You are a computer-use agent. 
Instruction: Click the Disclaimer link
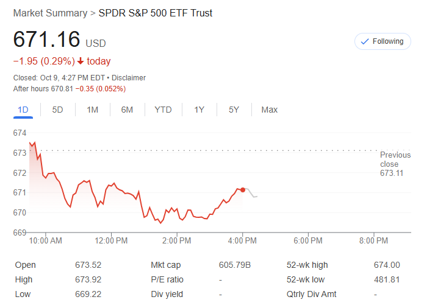point(129,78)
